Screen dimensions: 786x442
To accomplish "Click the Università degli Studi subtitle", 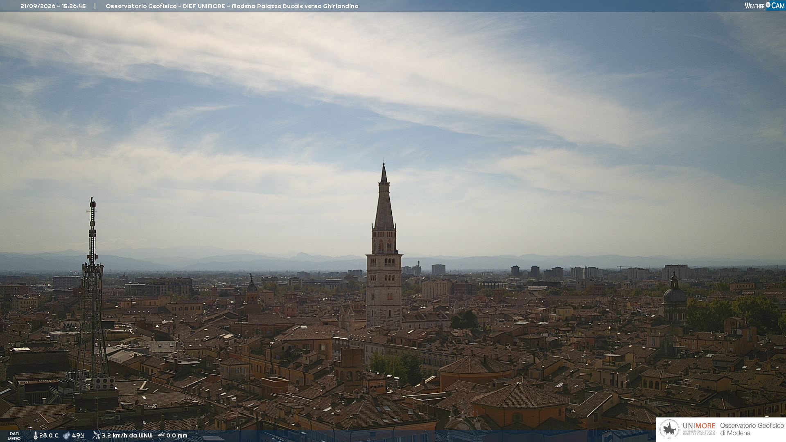I will point(699,433).
